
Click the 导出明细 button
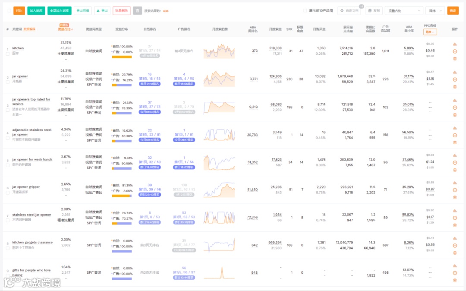[82, 11]
